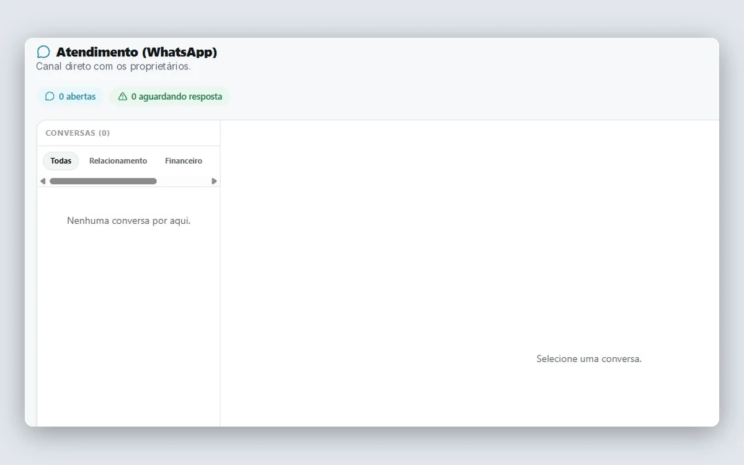Click 'Canal direto com os proprietários.' subtitle
744x465 pixels.
pos(113,66)
